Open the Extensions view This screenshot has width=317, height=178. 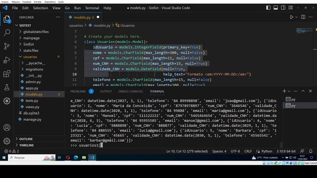tap(6, 74)
